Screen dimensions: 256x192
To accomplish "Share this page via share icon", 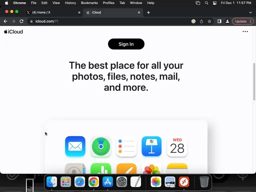I will (201, 21).
